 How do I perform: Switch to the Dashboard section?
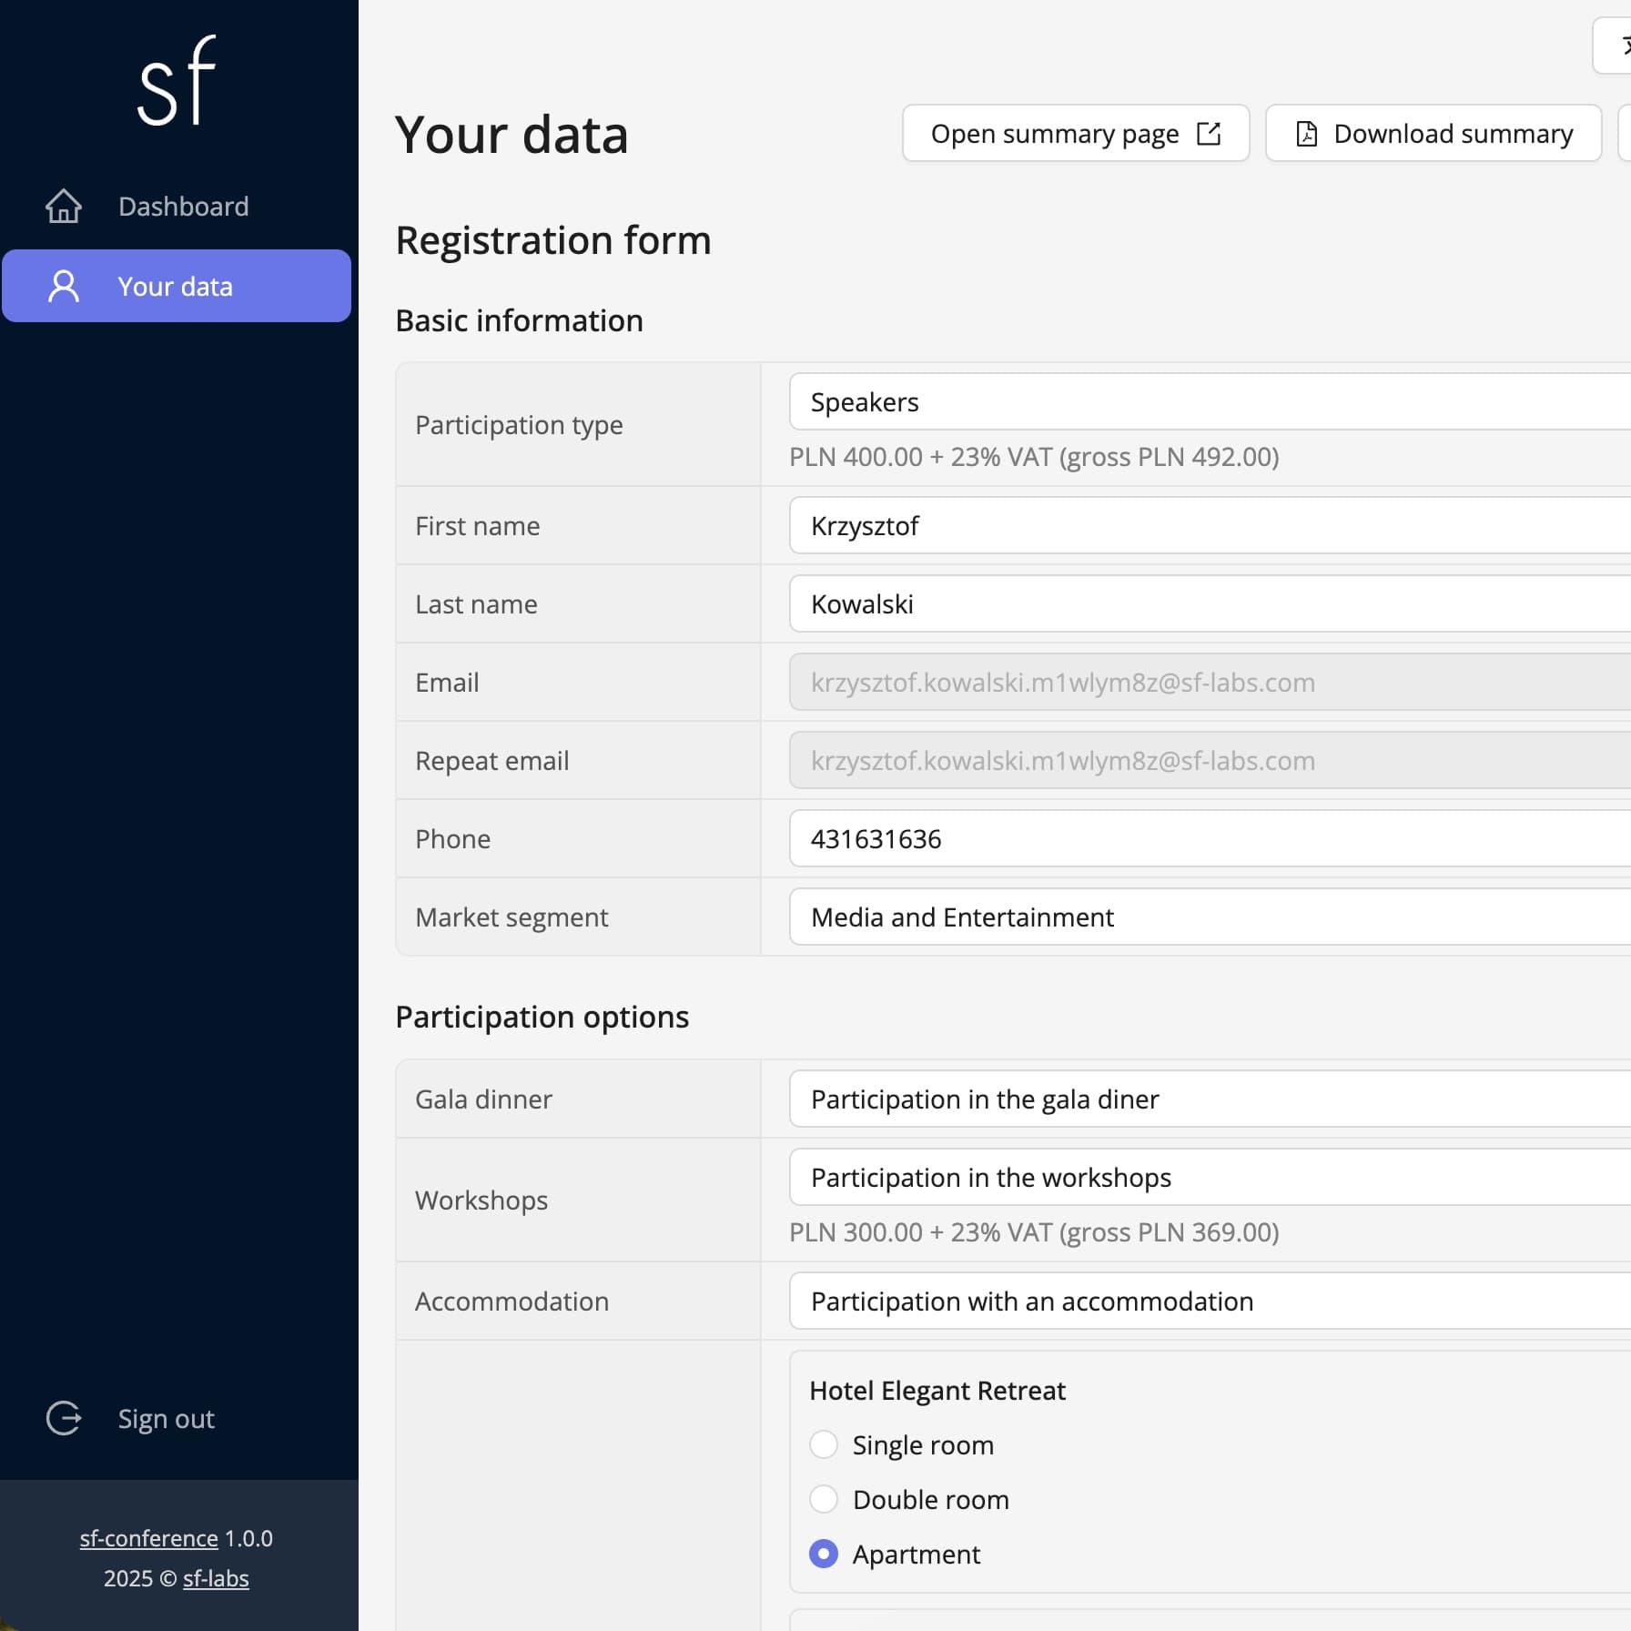coord(182,206)
